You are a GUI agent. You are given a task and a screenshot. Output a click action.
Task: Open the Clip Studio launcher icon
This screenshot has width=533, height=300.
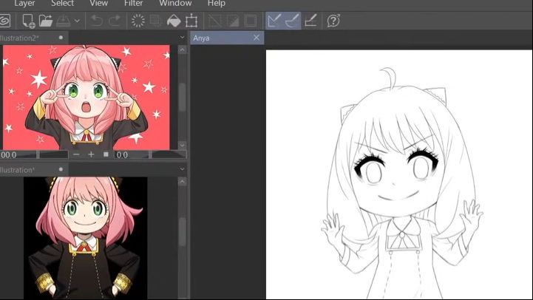pos(5,21)
